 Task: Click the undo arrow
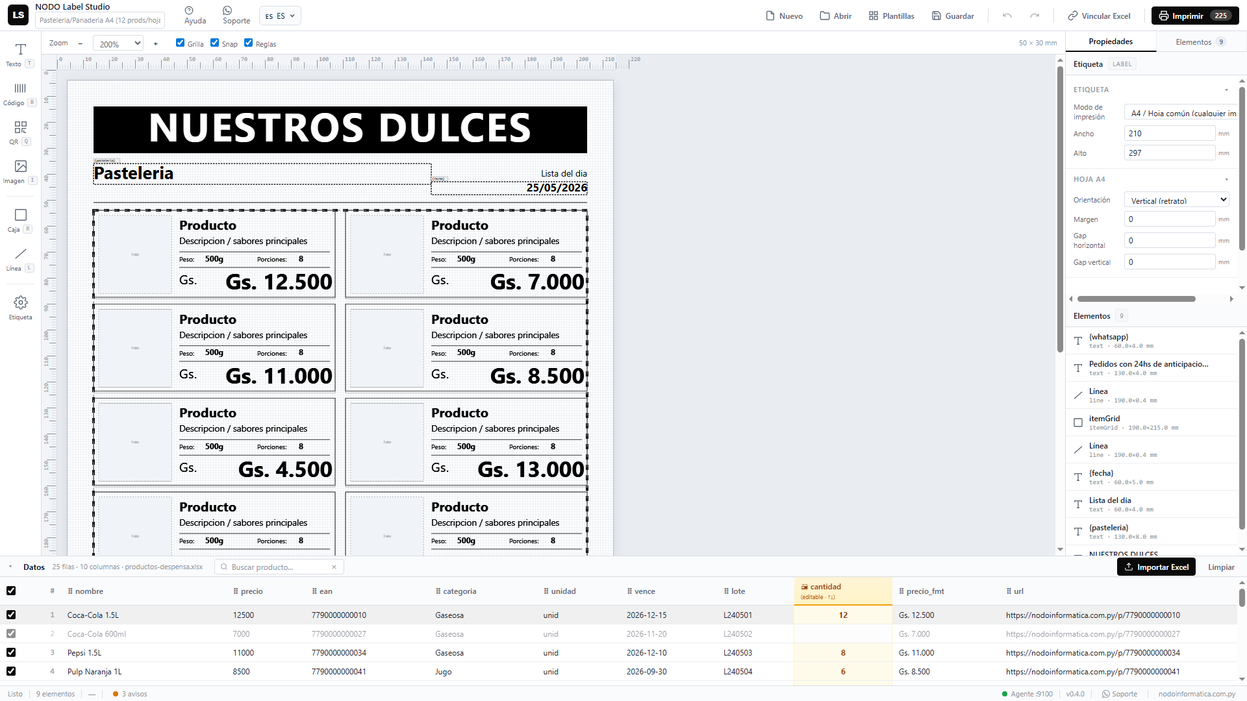pyautogui.click(x=1007, y=16)
